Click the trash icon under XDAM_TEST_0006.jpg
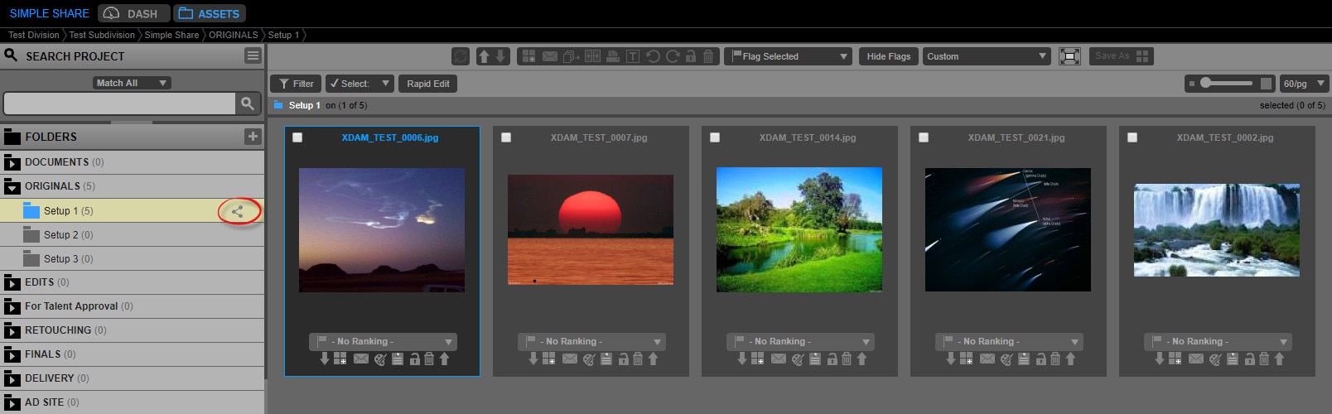This screenshot has width=1332, height=414. (429, 359)
